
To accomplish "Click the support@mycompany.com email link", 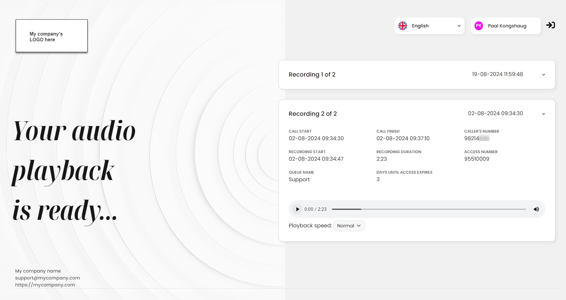I will click(47, 278).
